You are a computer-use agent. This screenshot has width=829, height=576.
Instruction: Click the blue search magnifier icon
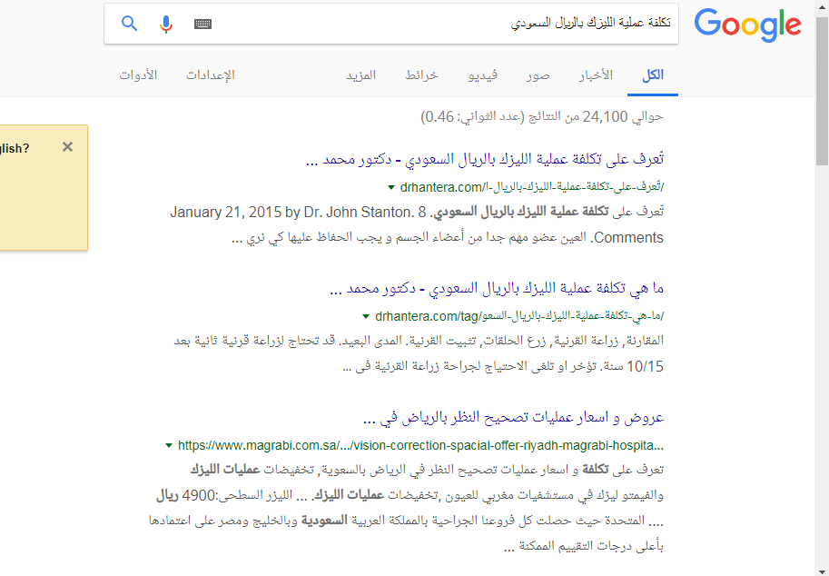(x=130, y=24)
